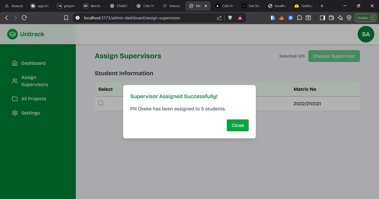Toggle the student row checkbox
The image size is (379, 199).
point(100,103)
